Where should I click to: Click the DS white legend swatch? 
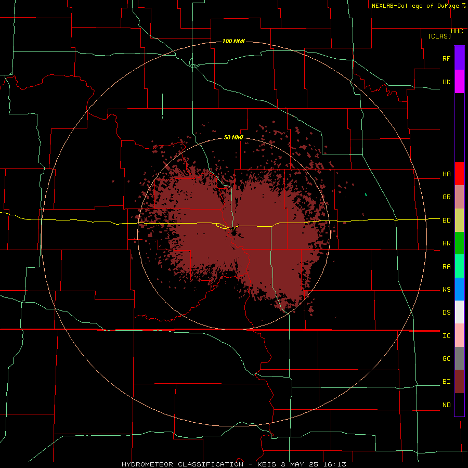click(459, 312)
